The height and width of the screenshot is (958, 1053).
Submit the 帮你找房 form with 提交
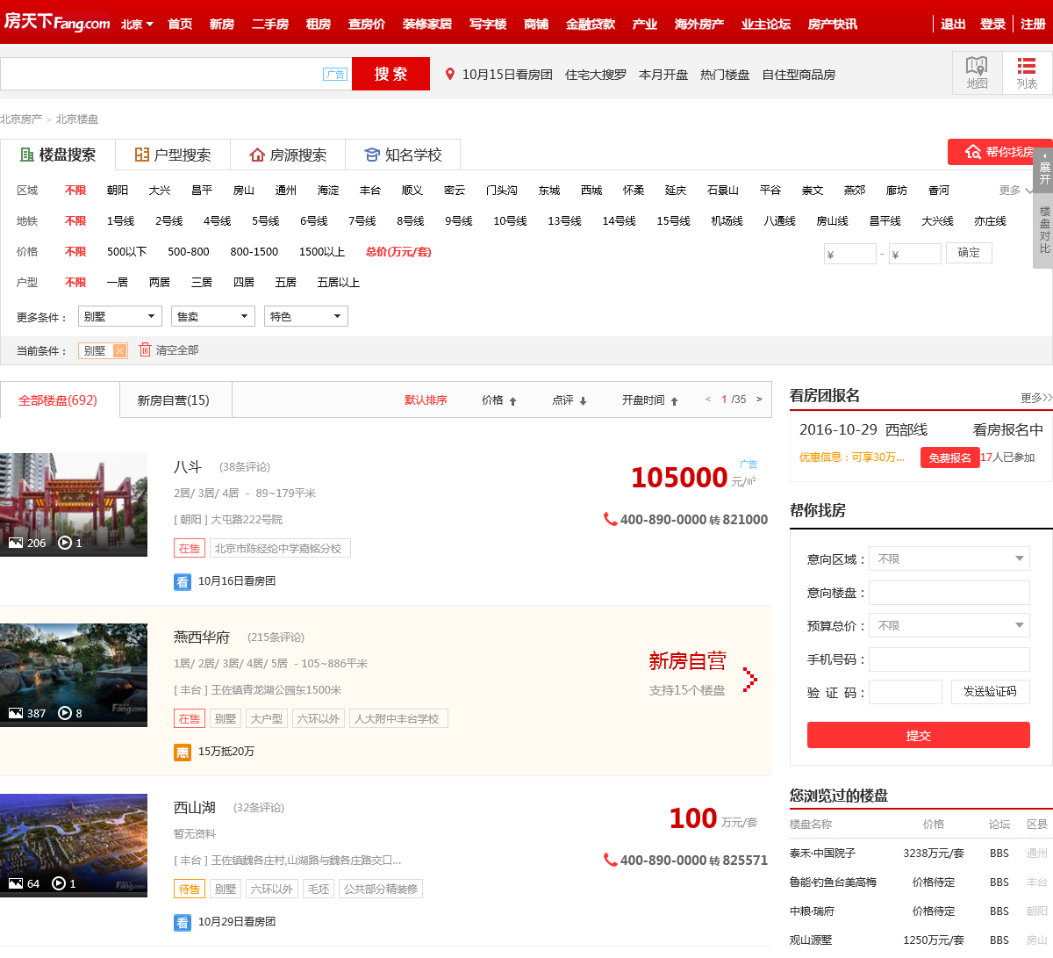pyautogui.click(x=919, y=735)
